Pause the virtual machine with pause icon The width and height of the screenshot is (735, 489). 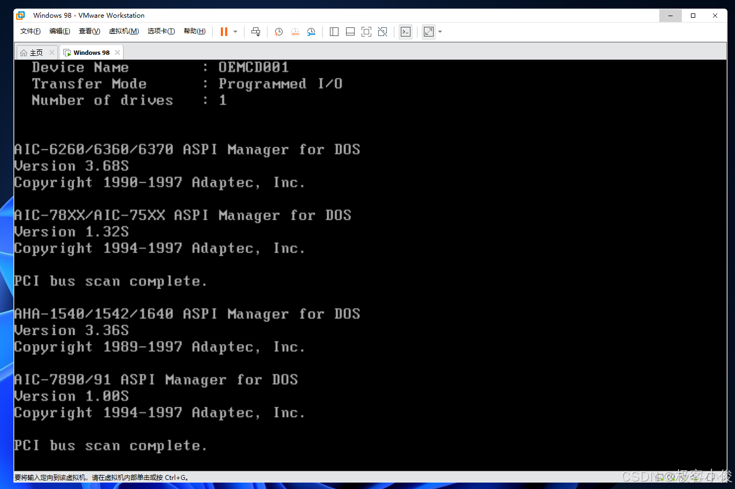tap(224, 32)
